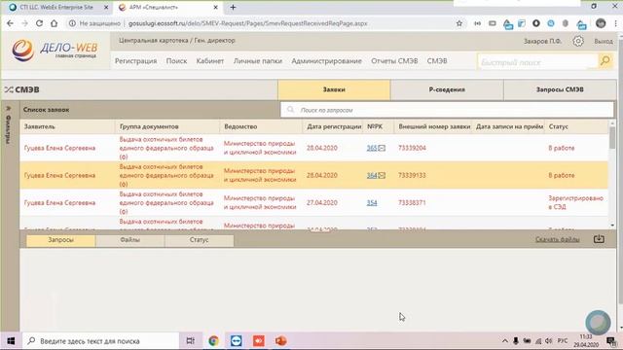Image resolution: width=623 pixels, height=350 pixels.
Task: Click the Группа документов column header
Action: coord(149,126)
